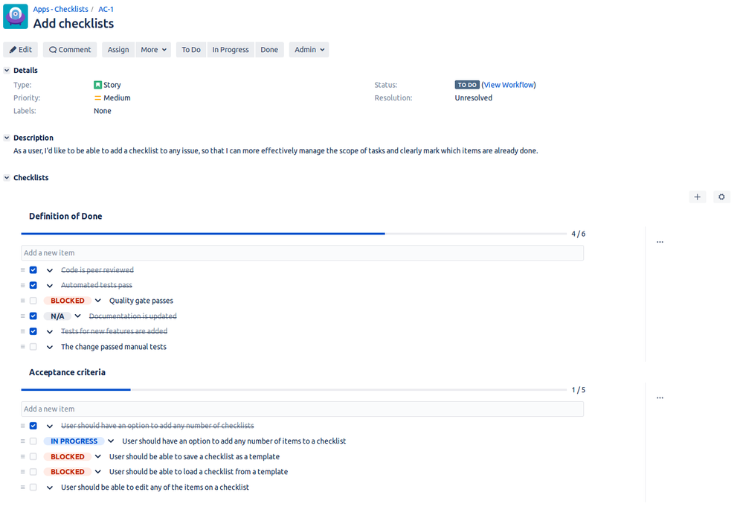Check The change passed manual tests
The height and width of the screenshot is (524, 743).
click(33, 347)
